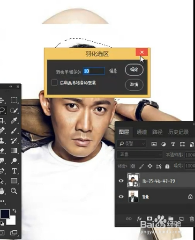This screenshot has width=195, height=240.
Task: Toggle smart object layer filter
Action: pyautogui.click(x=192, y=144)
